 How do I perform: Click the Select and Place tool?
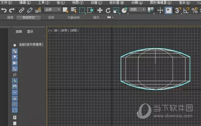[125, 10]
